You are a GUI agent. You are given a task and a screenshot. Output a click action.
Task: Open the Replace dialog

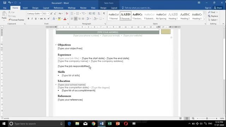pos(213,16)
